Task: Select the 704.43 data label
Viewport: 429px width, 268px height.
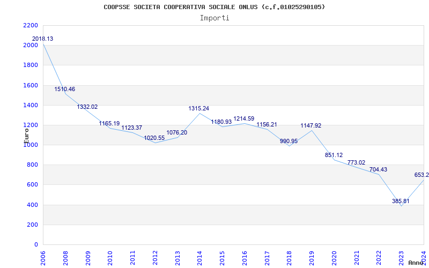Action: (x=379, y=169)
